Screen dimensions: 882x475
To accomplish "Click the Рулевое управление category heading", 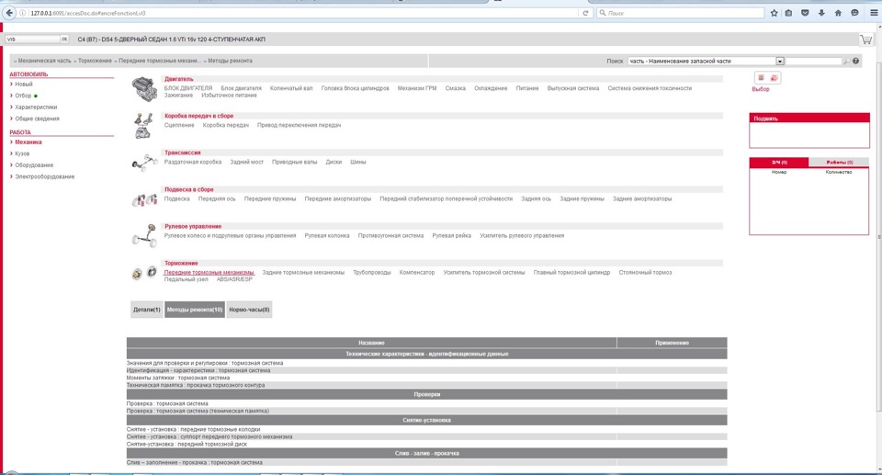I will pos(192,226).
